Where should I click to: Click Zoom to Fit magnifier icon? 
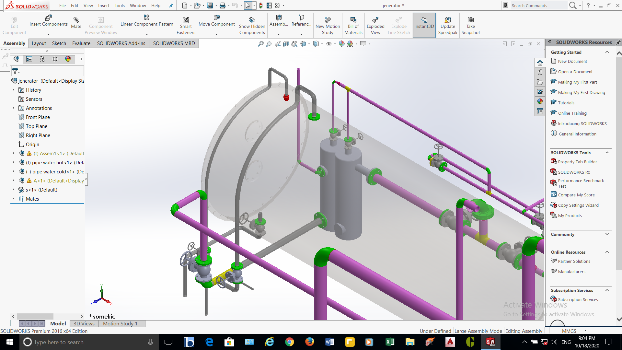(261, 44)
